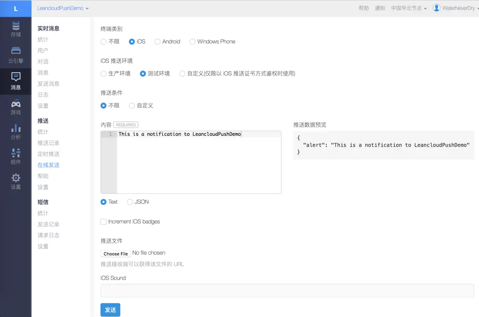Open 设置 under 推送 section
479x317 pixels.
pos(43,187)
